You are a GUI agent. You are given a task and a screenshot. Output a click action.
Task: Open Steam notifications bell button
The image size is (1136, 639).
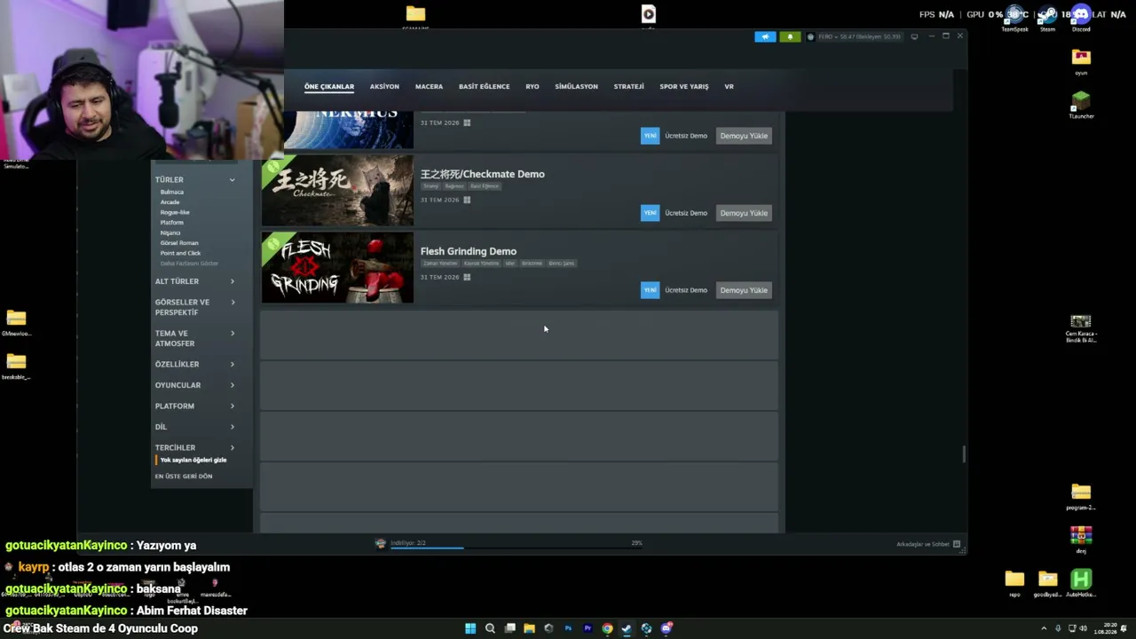click(789, 36)
